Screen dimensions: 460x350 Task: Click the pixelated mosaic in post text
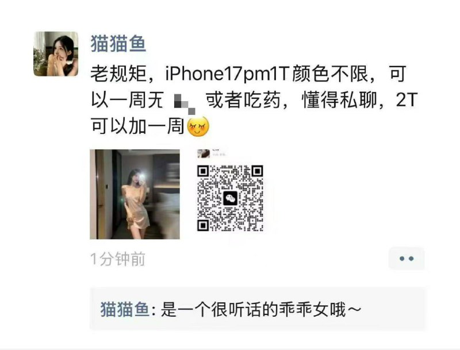(185, 103)
